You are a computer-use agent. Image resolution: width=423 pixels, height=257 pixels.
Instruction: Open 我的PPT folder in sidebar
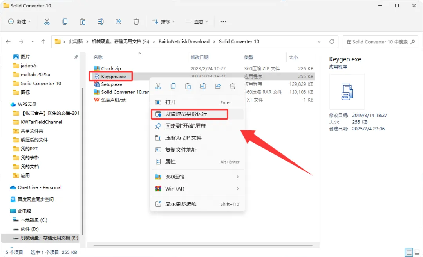[29, 149]
